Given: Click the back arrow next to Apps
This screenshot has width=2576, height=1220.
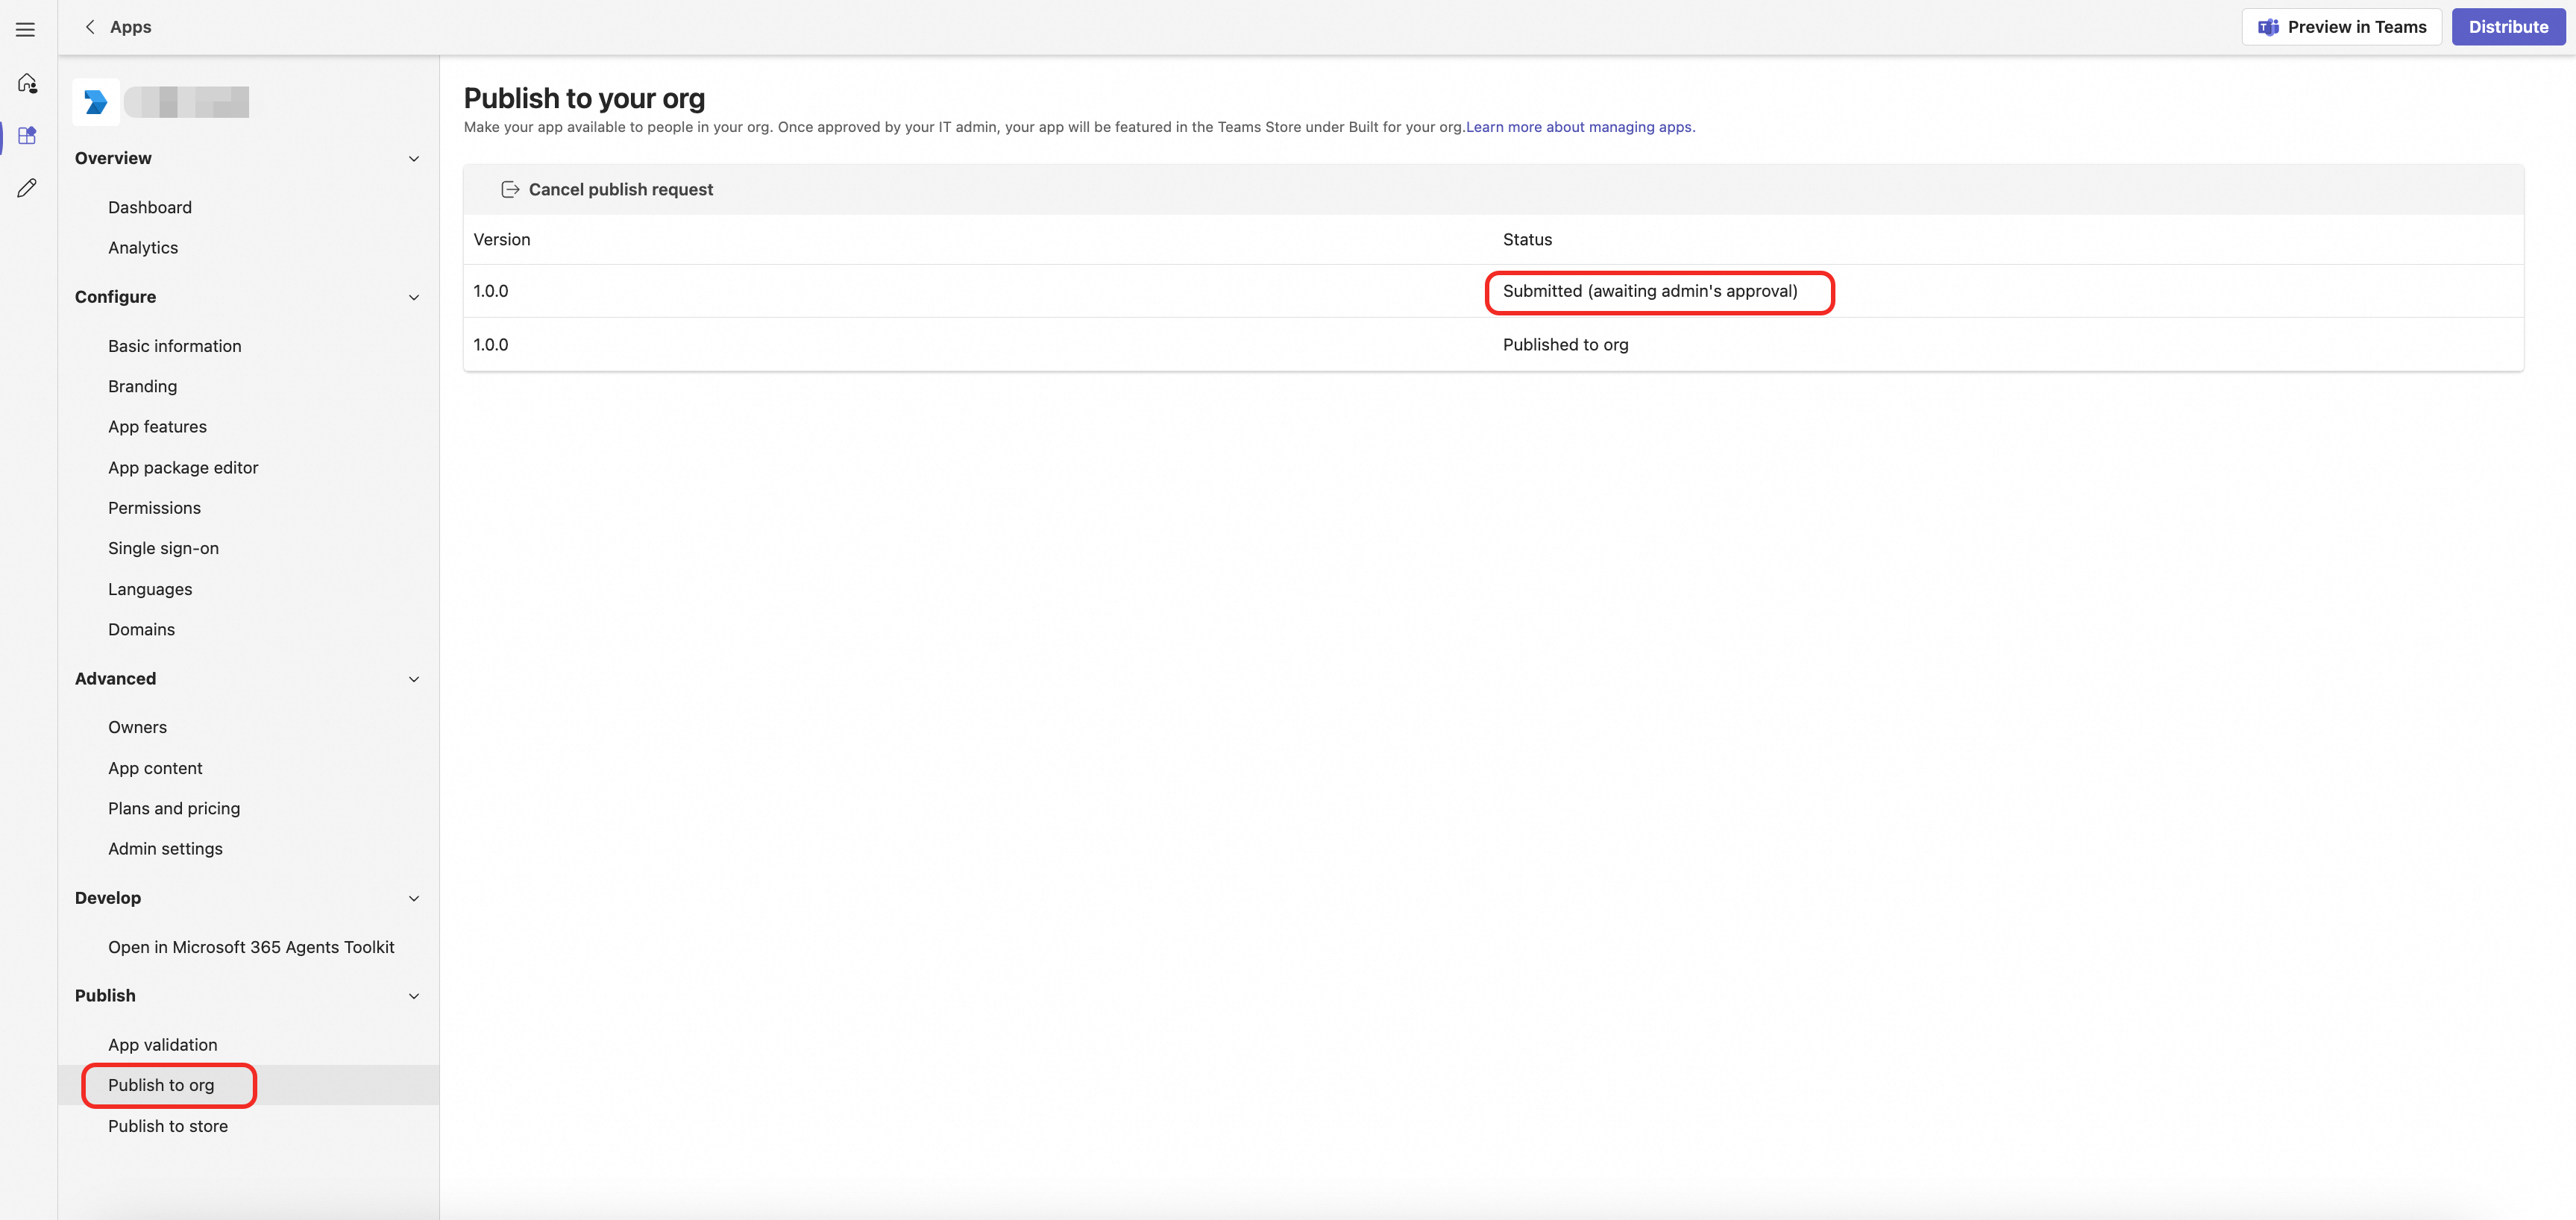Looking at the screenshot, I should pos(90,27).
